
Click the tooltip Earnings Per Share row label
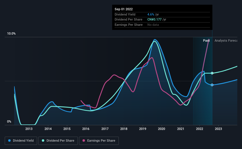129,25
